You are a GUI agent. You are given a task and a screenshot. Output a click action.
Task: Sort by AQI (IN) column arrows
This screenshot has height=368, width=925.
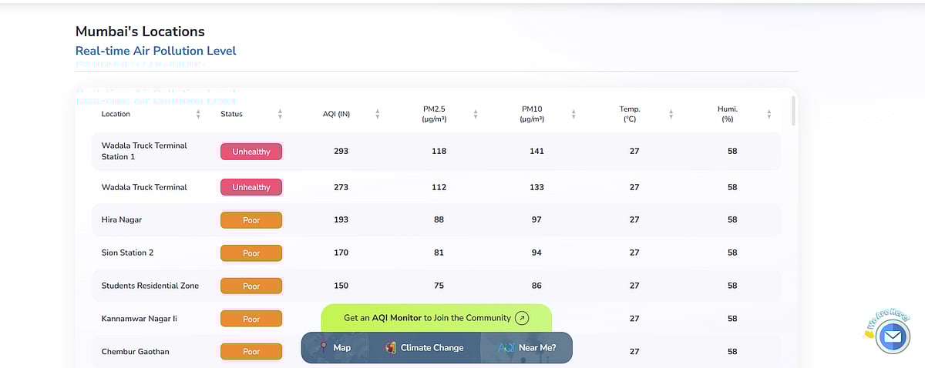click(377, 114)
